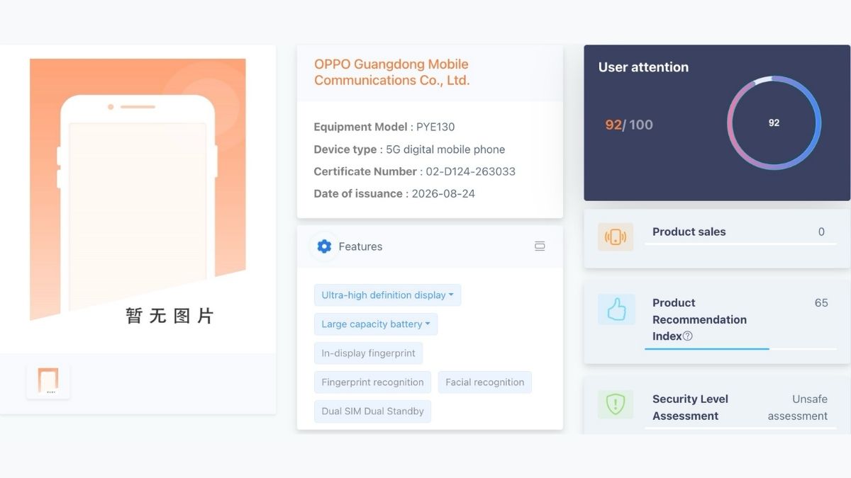Click the OPPO Guangdong Mobile Communications company title
851x478 pixels.
[x=392, y=72]
